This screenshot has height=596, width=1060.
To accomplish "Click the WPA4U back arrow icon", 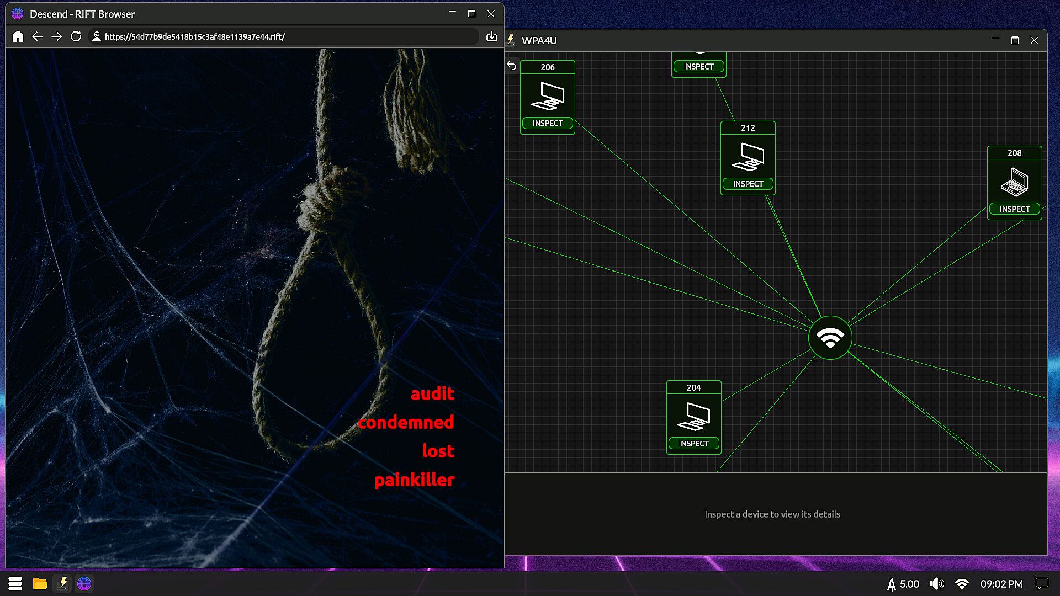I will pyautogui.click(x=512, y=66).
